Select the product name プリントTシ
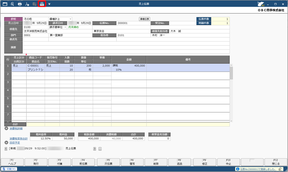Viewport: 288px width, 172px height. coord(35,70)
